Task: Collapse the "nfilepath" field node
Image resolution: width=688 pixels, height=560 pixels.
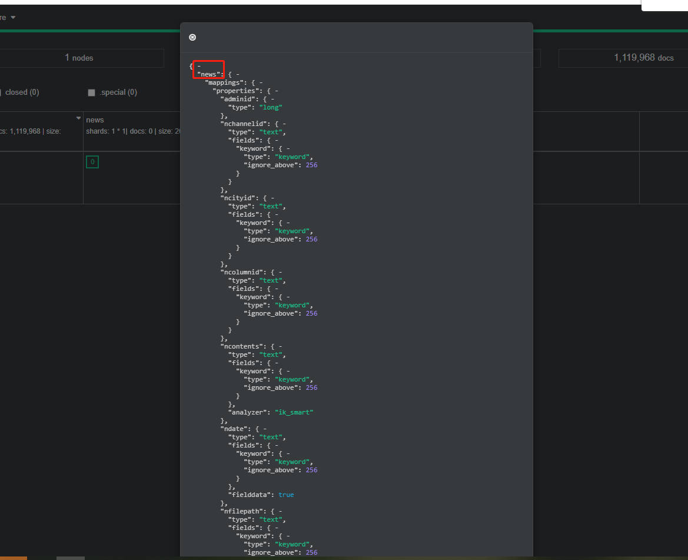Action: tap(280, 511)
